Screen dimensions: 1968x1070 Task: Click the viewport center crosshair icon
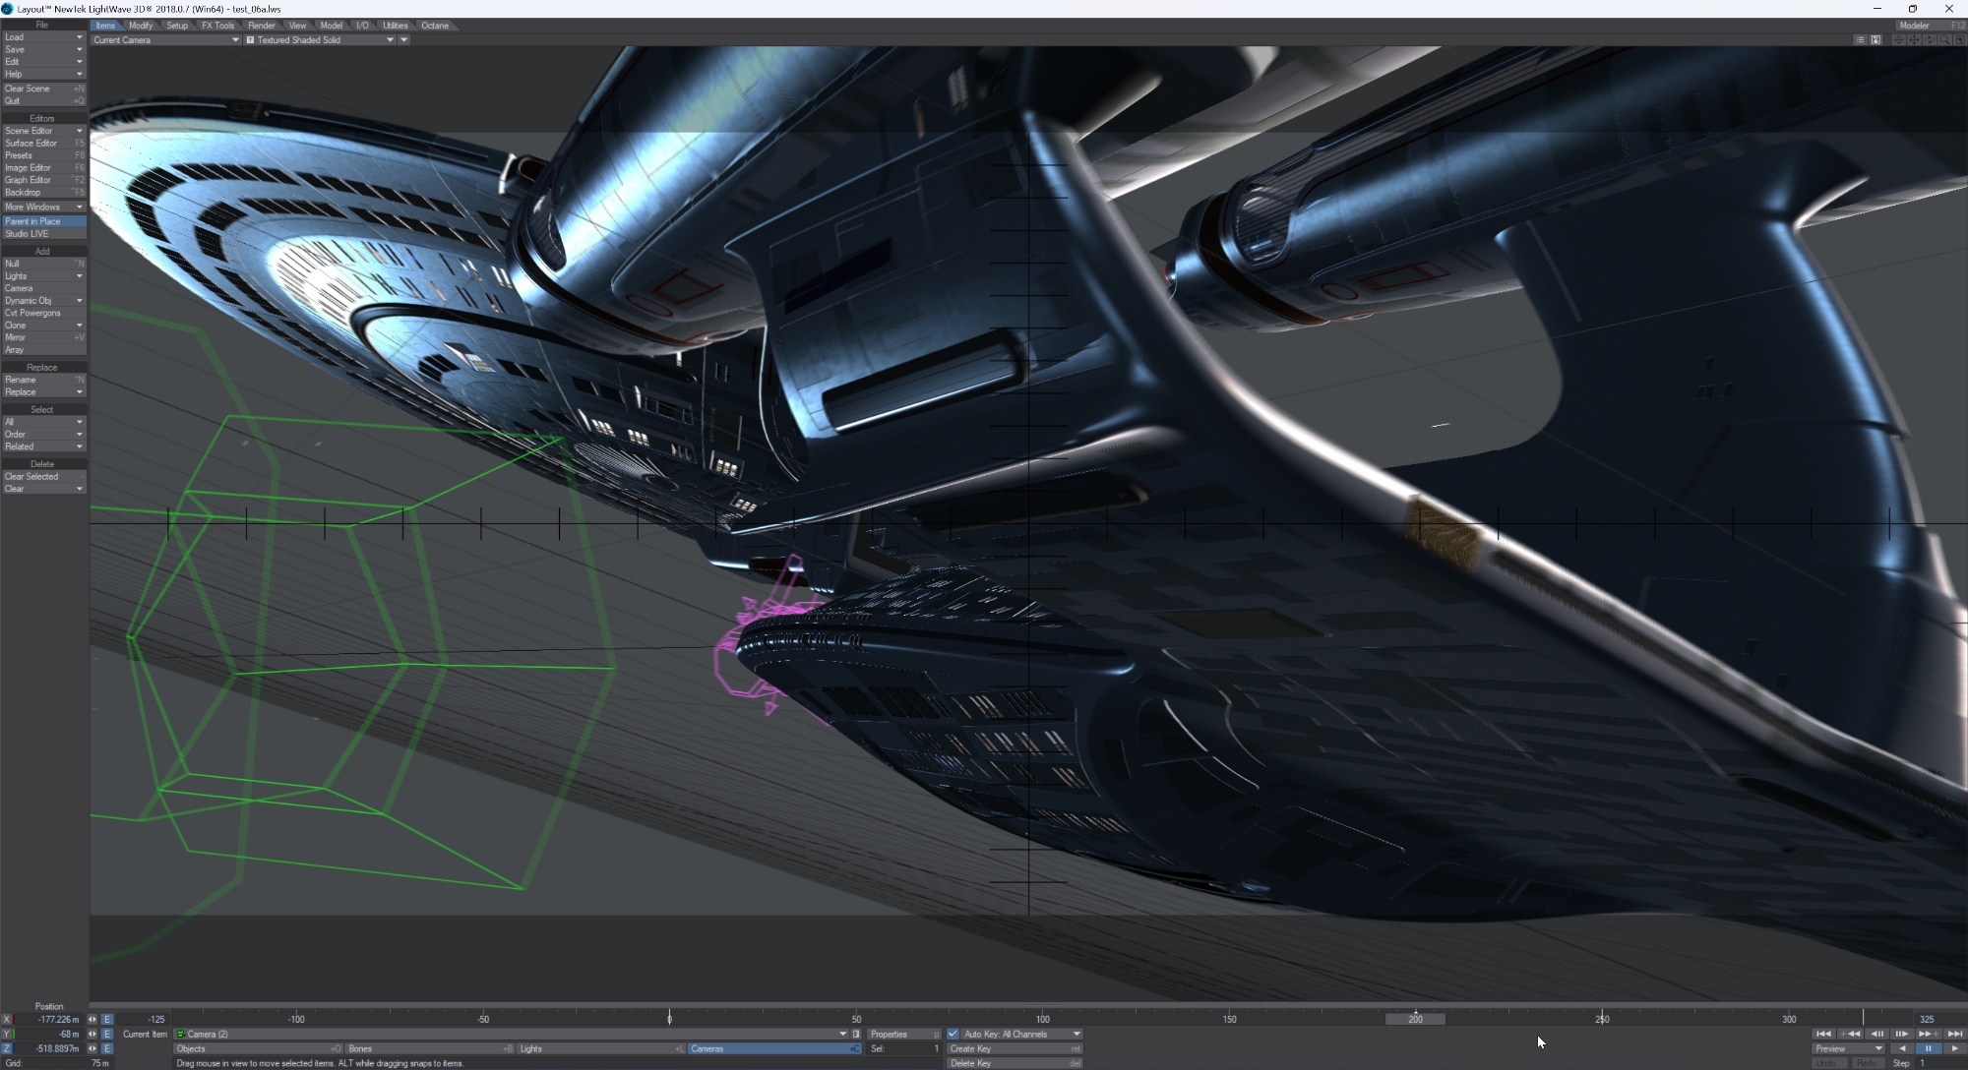click(1898, 40)
